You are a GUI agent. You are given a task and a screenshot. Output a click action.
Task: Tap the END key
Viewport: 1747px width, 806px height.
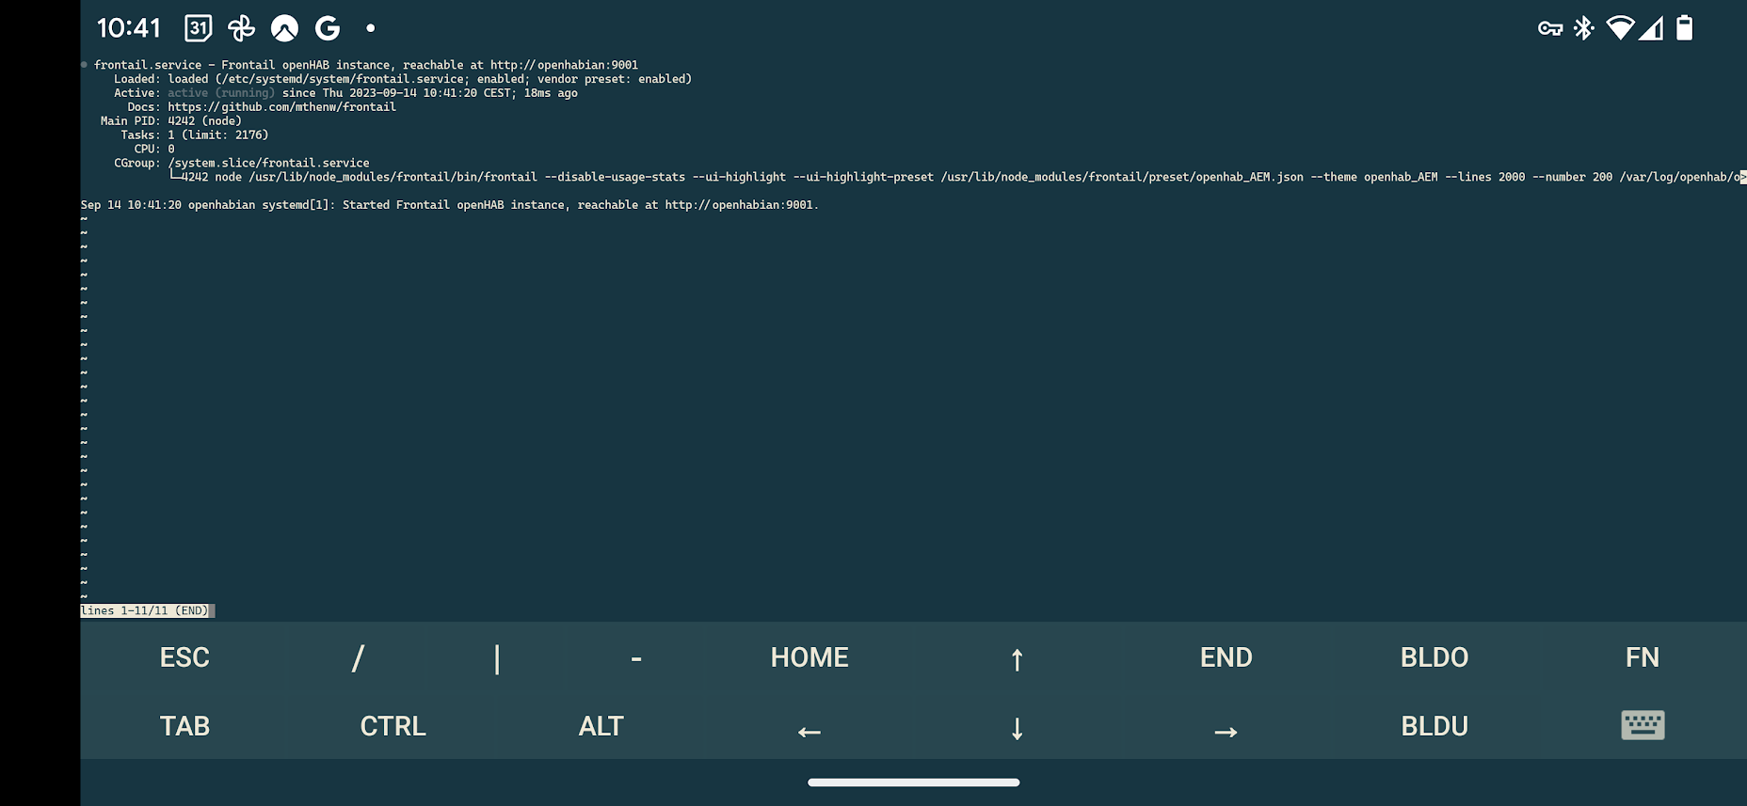(1226, 657)
